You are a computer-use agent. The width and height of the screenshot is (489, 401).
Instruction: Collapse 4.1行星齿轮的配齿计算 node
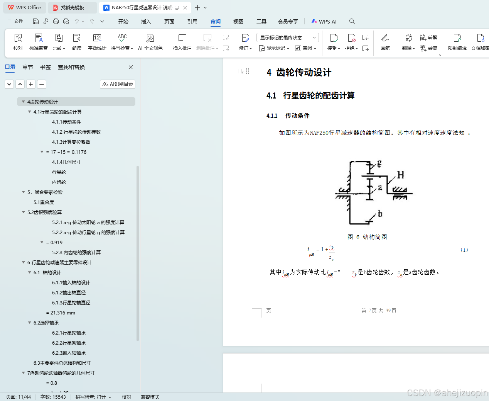coord(30,112)
